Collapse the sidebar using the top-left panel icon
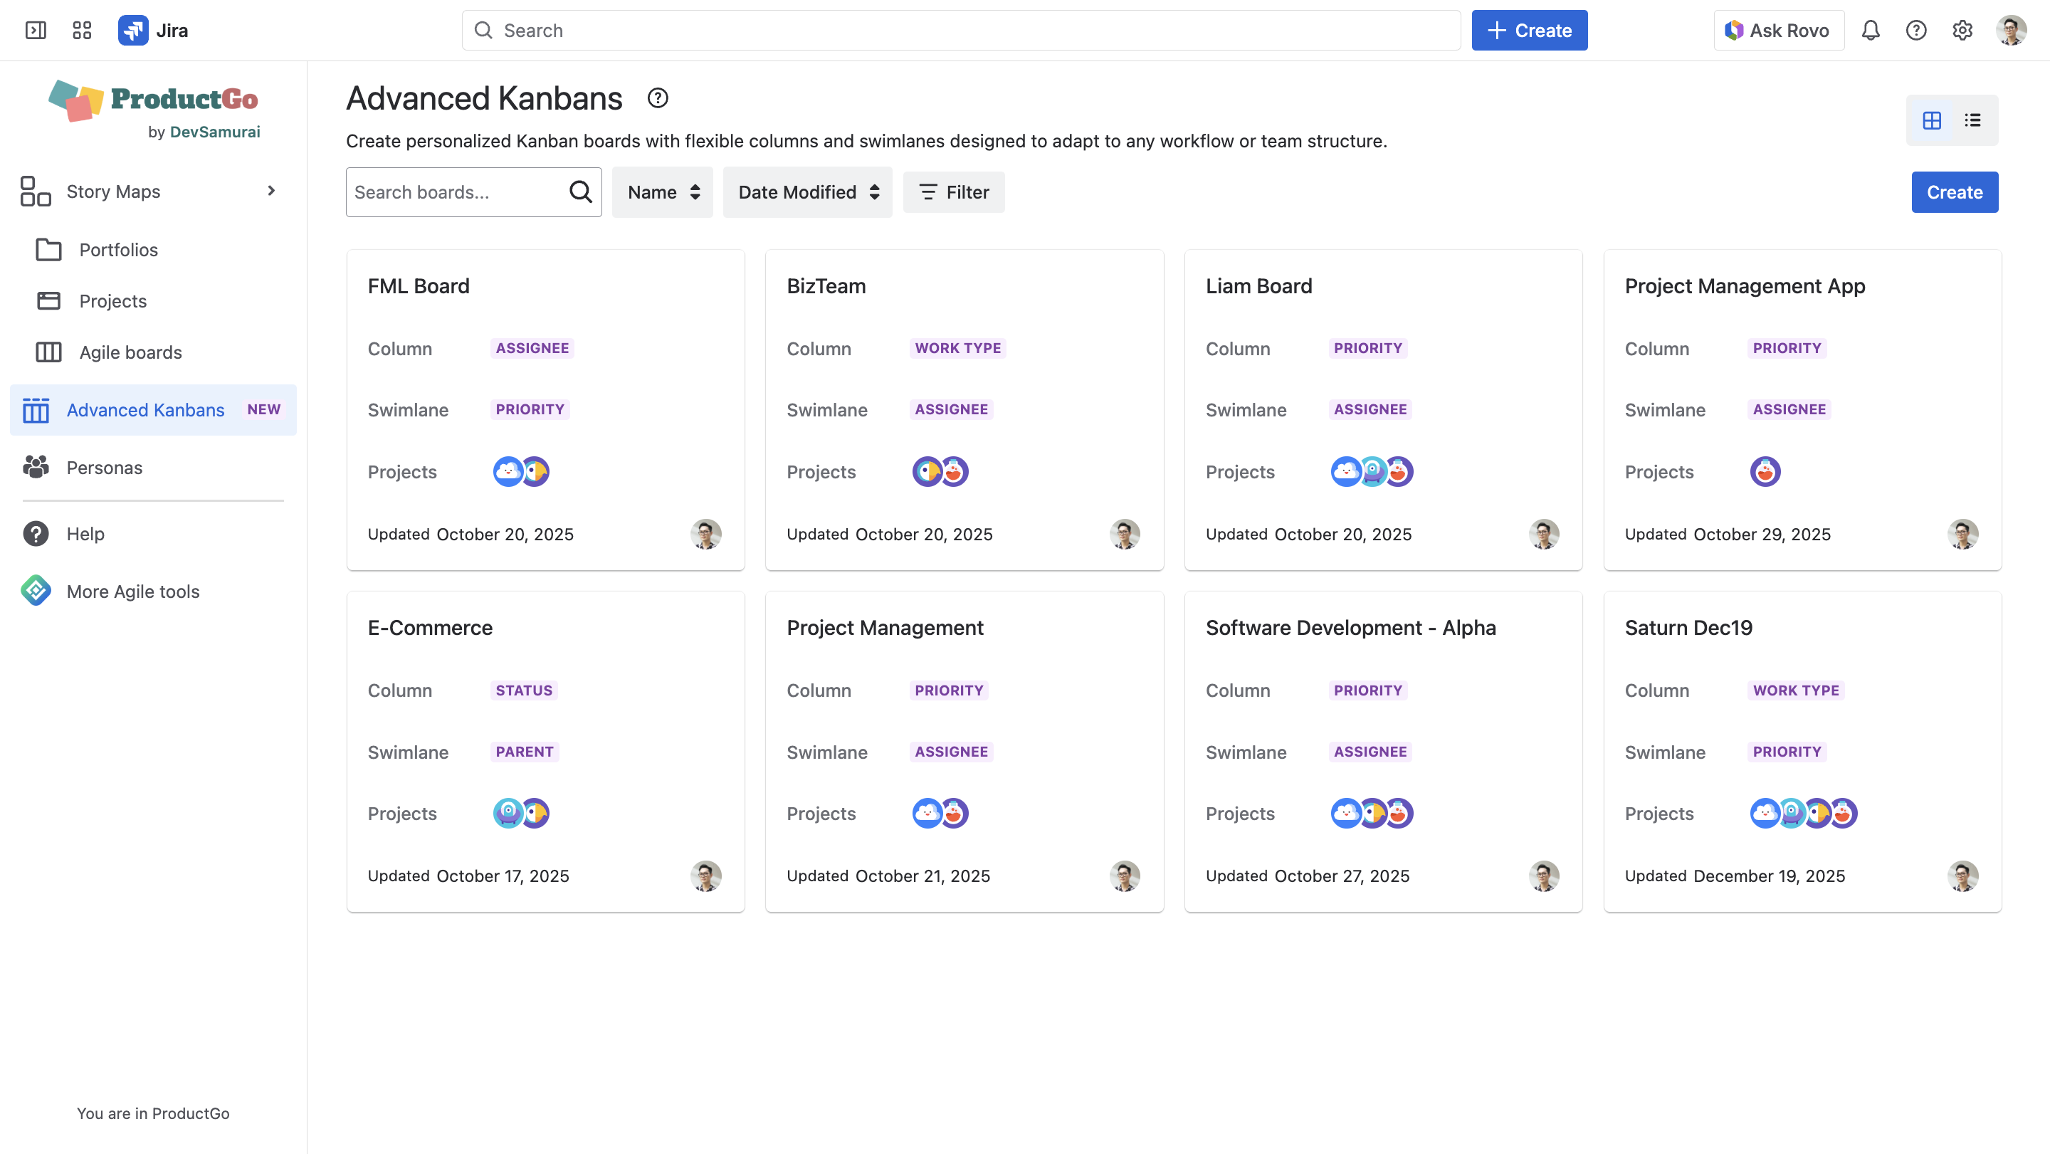 pos(36,30)
